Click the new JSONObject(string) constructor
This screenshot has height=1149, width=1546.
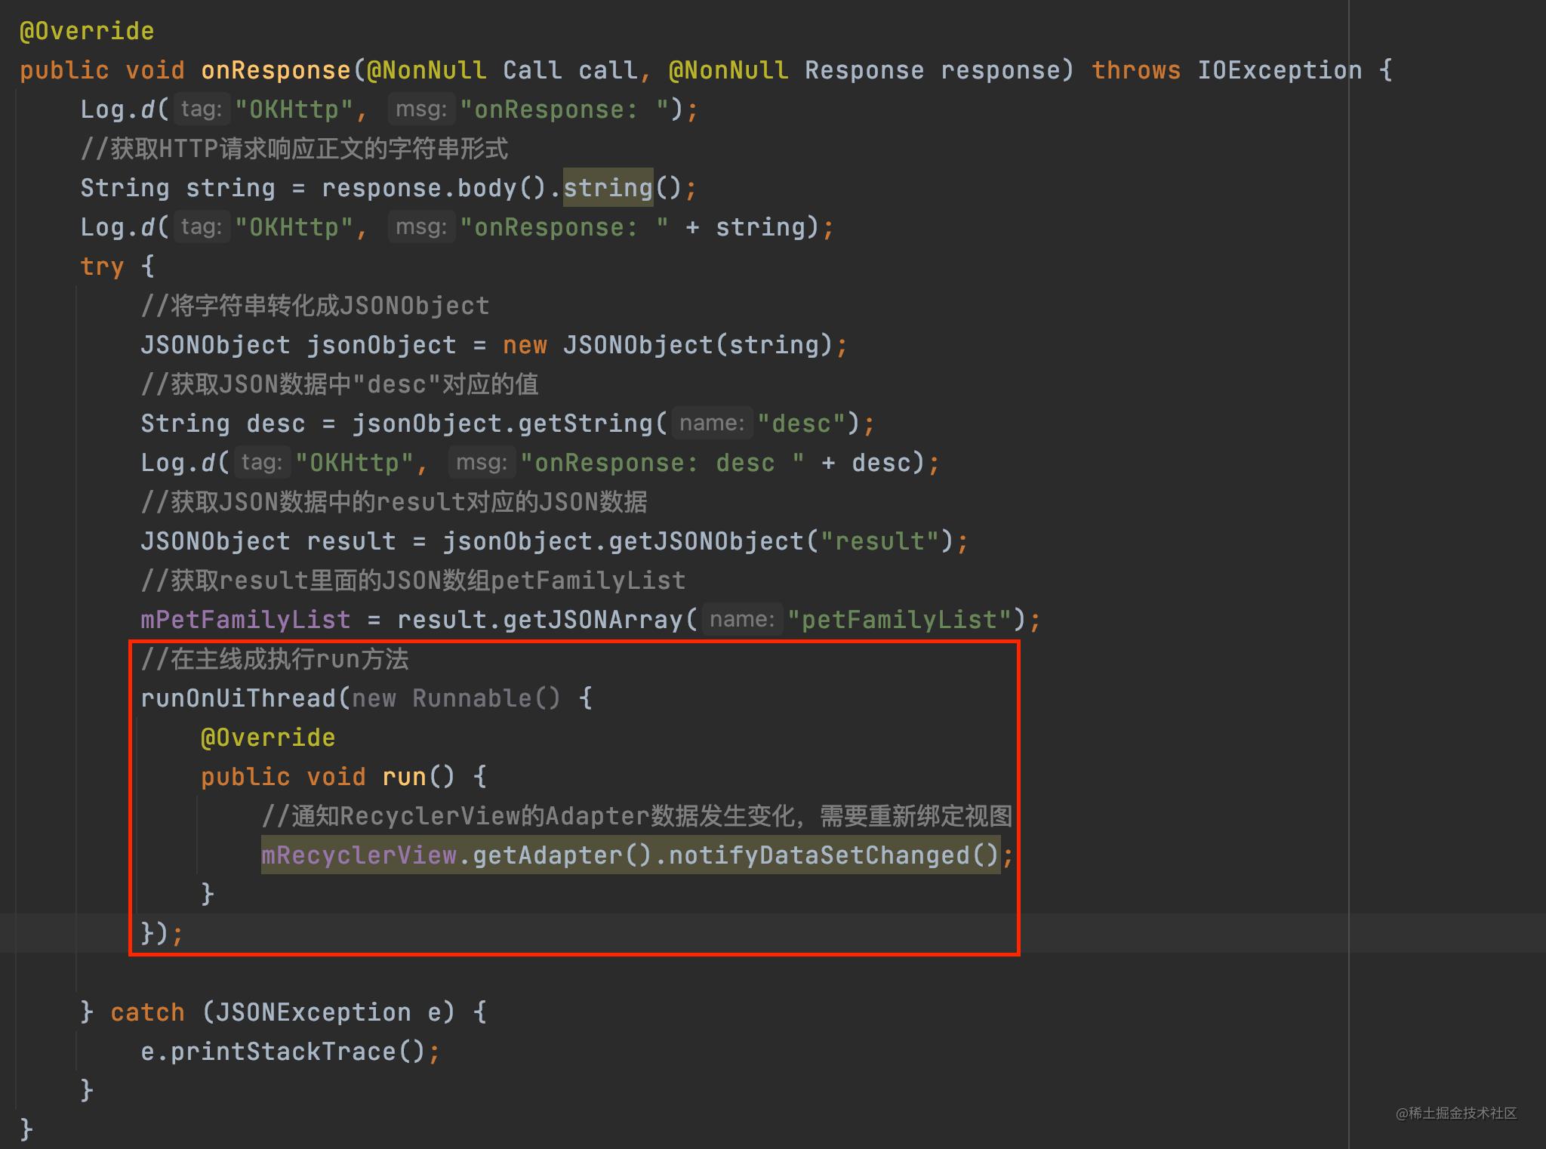[667, 345]
